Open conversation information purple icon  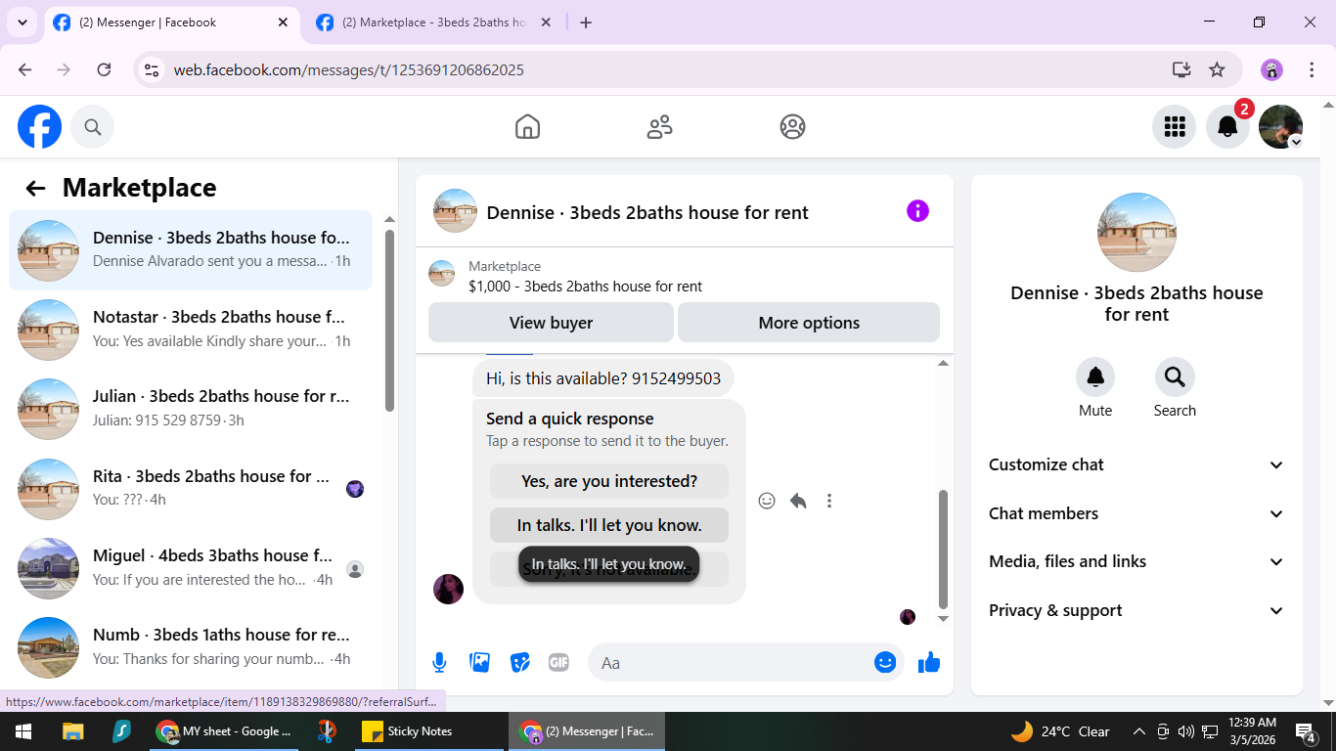(x=917, y=211)
